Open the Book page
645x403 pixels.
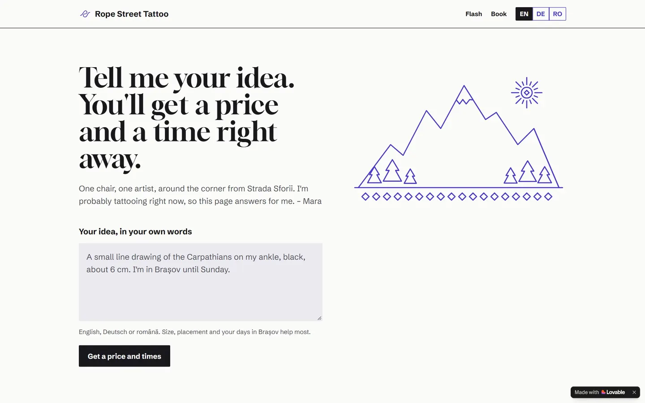pos(499,14)
